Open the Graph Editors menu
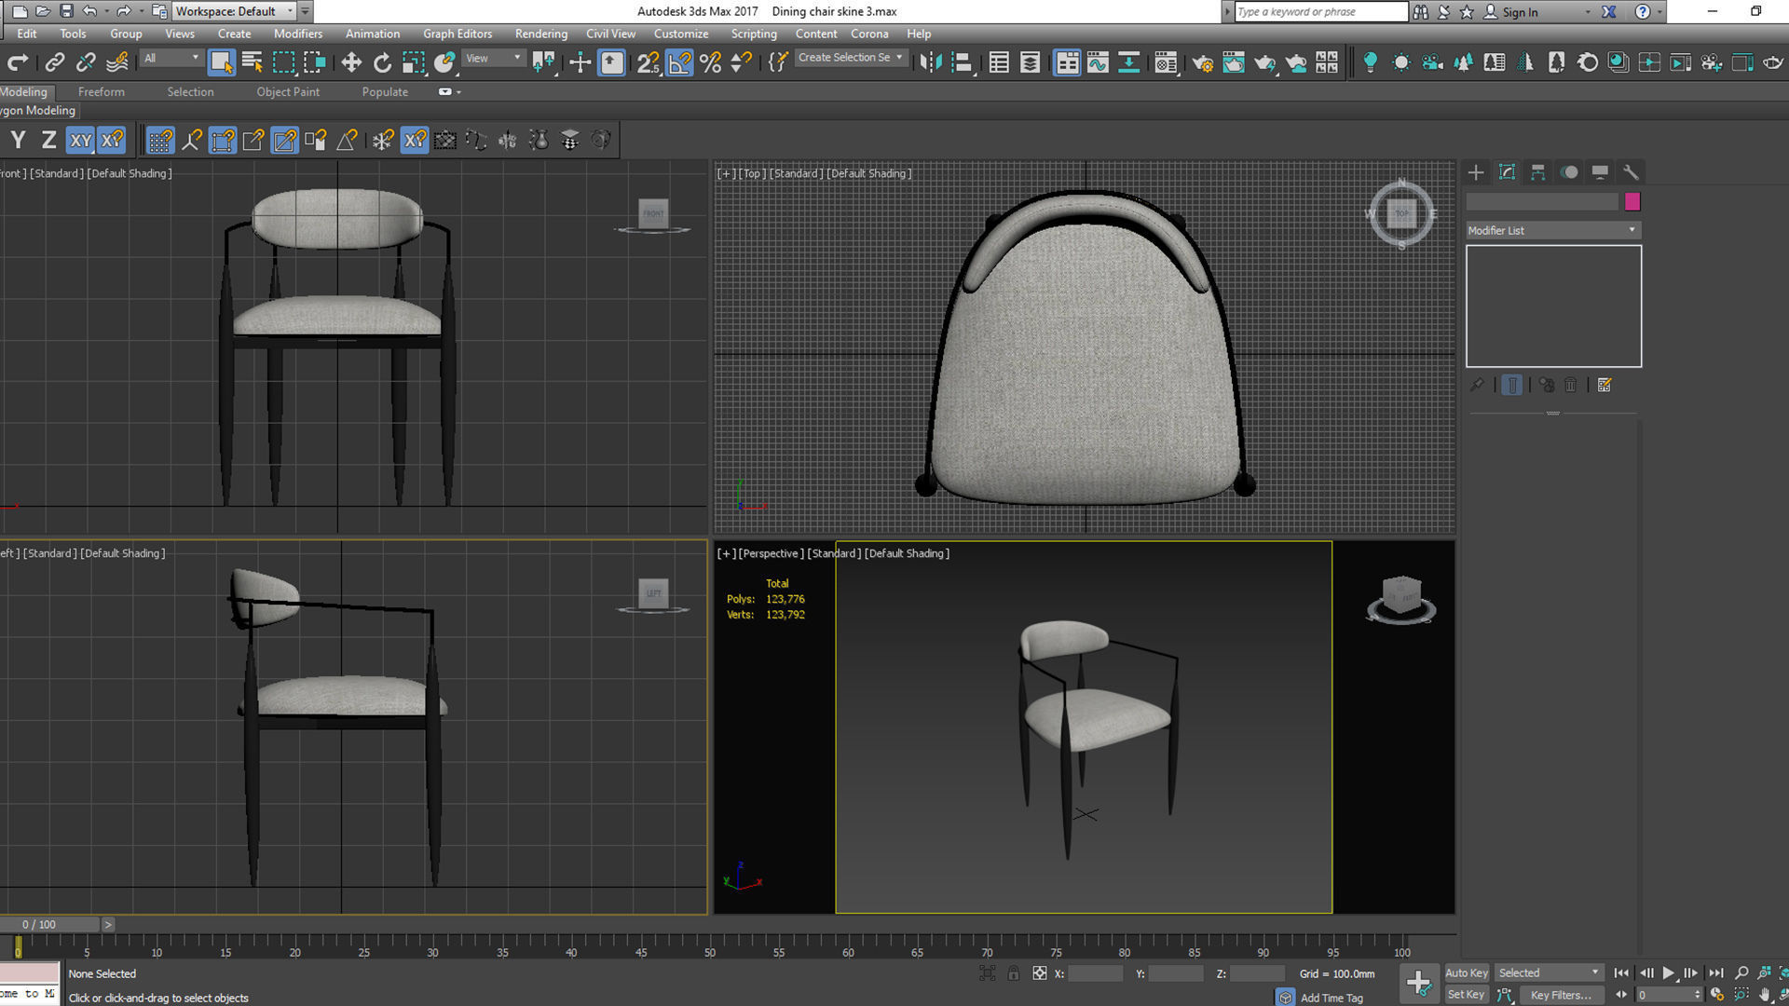Viewport: 1789px width, 1006px height. point(457,34)
